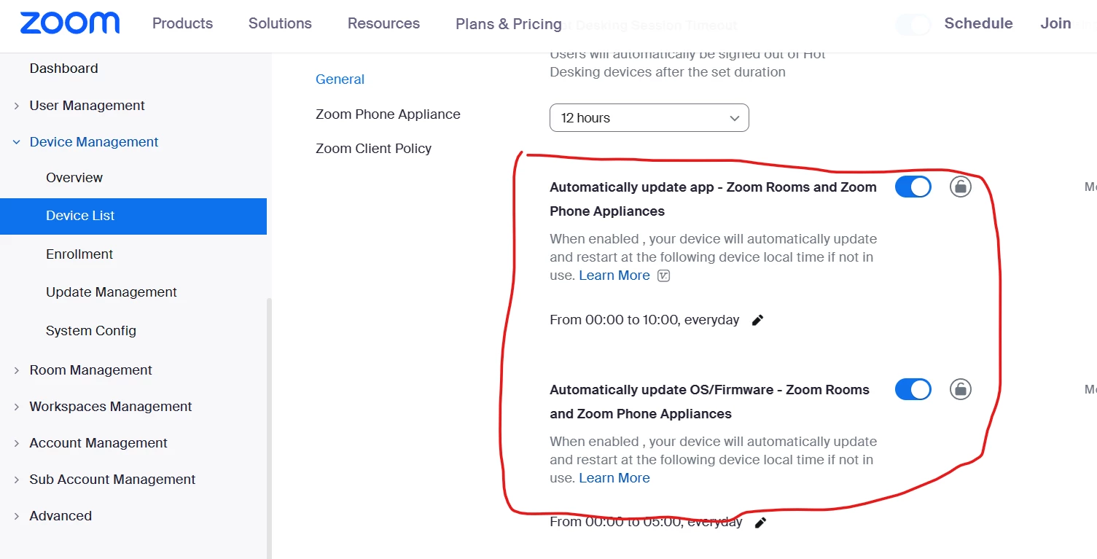Click the Zoom logo

coord(70,23)
